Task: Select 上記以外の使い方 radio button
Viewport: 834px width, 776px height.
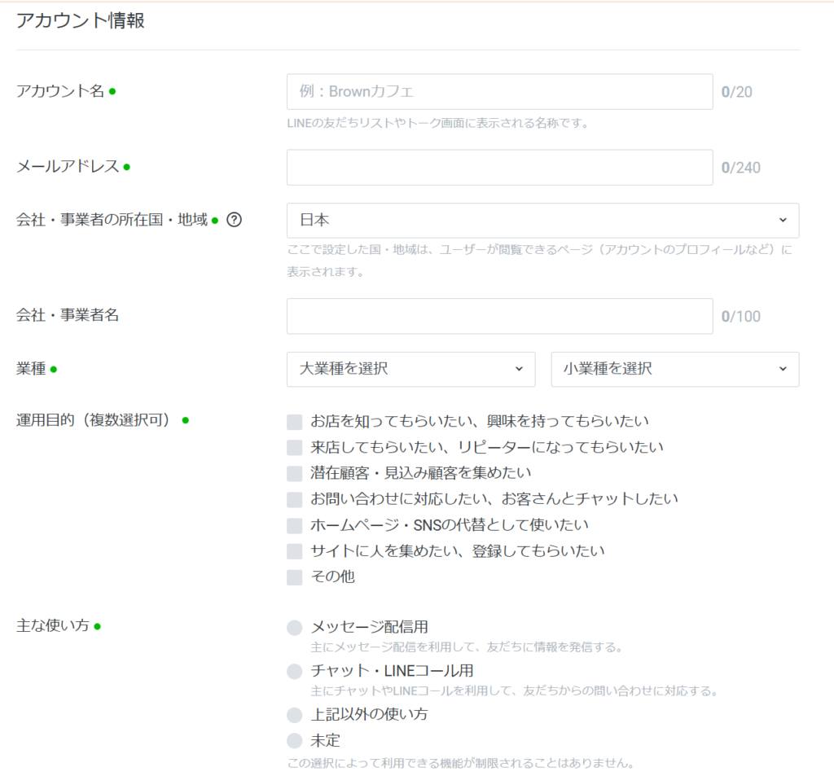Action: (294, 715)
